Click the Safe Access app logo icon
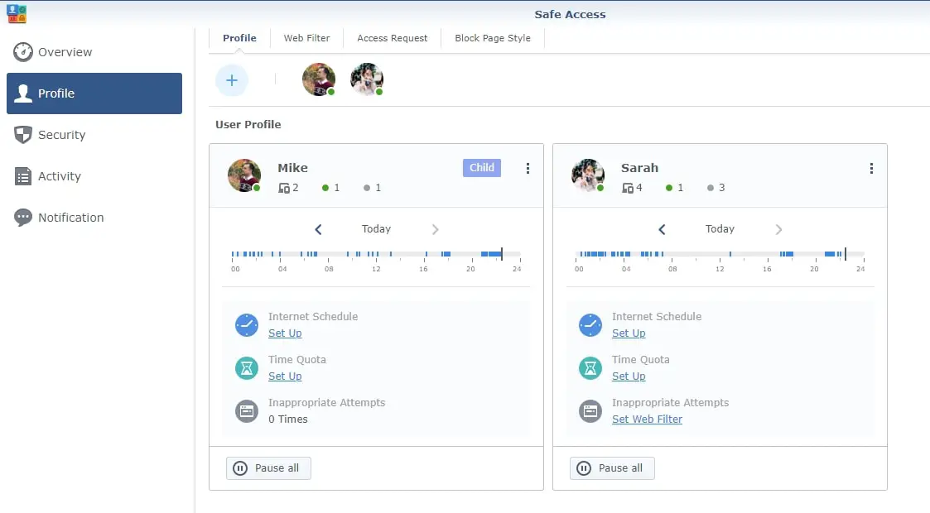This screenshot has width=930, height=513. tap(17, 13)
